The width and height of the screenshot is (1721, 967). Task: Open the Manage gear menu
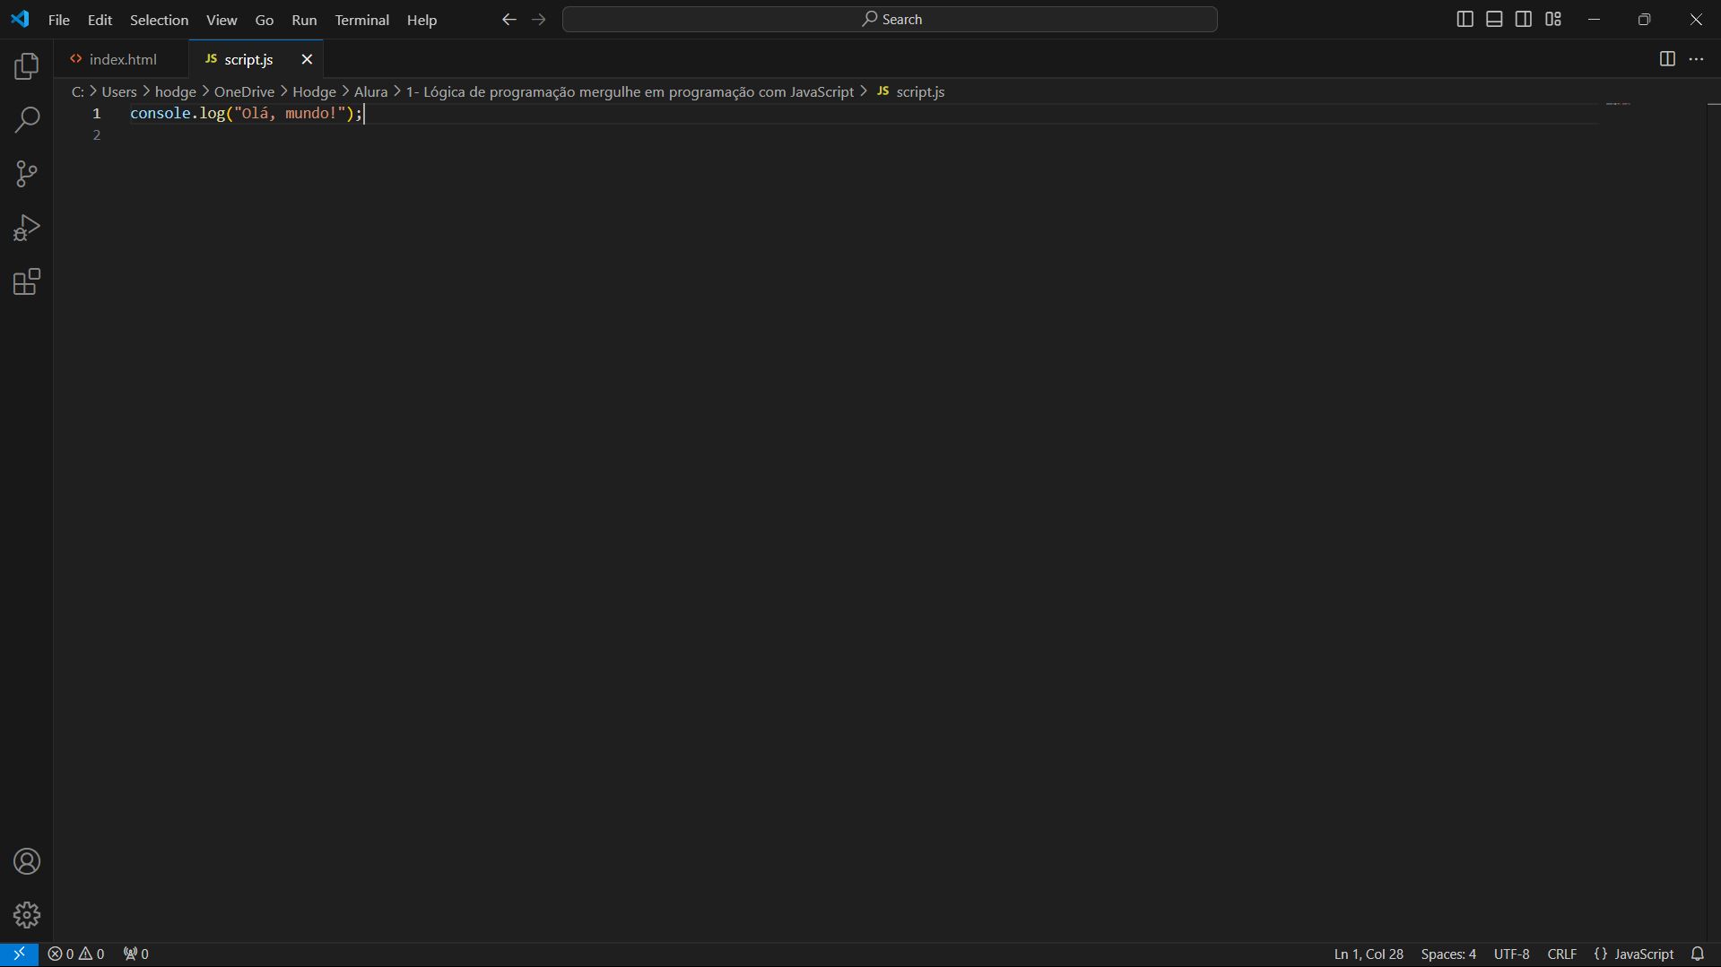click(27, 915)
